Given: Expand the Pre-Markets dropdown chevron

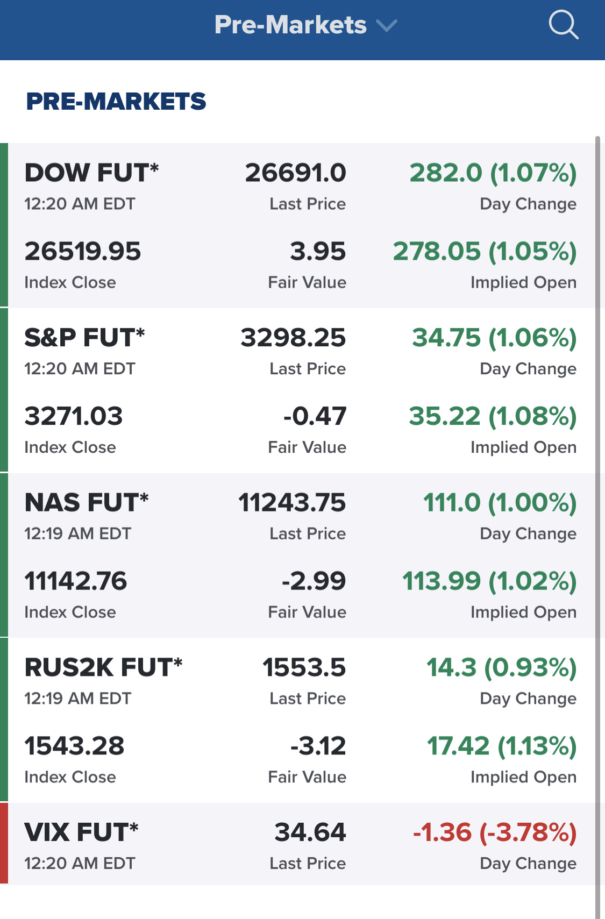Looking at the screenshot, I should (387, 25).
